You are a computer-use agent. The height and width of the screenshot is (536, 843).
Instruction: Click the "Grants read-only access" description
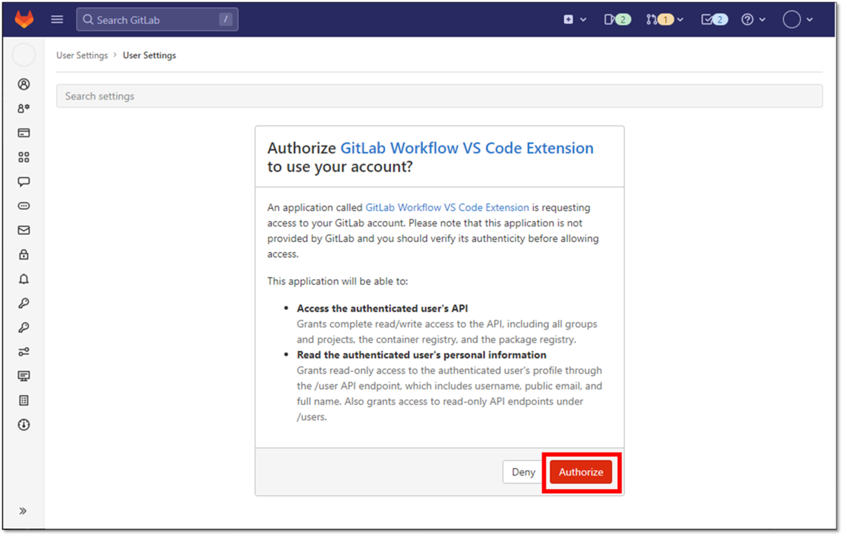coord(450,394)
